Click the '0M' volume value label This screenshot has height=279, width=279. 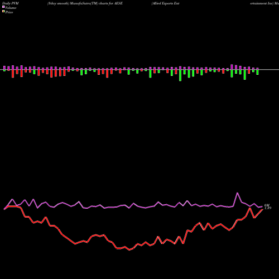(267, 205)
